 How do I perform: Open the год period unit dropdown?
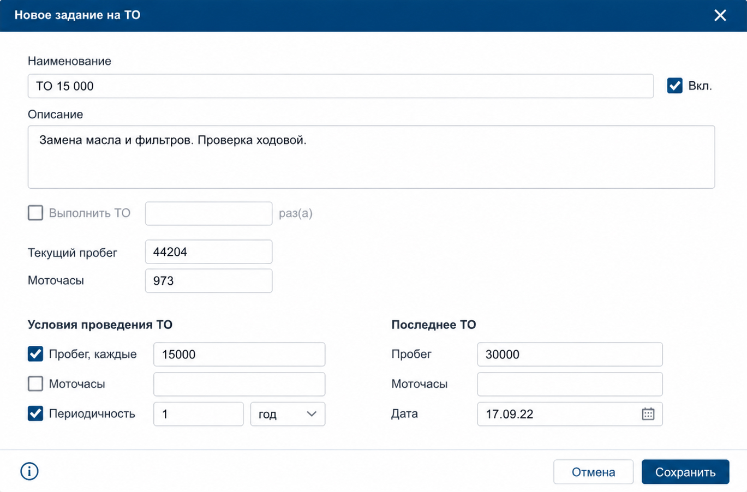pos(288,414)
